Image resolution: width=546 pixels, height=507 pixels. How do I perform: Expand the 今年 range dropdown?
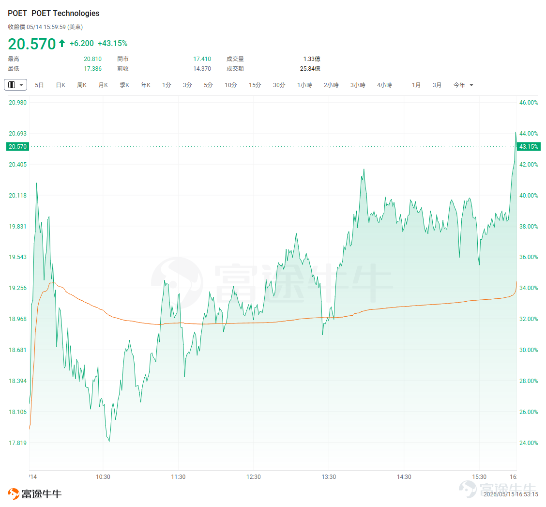(463, 85)
